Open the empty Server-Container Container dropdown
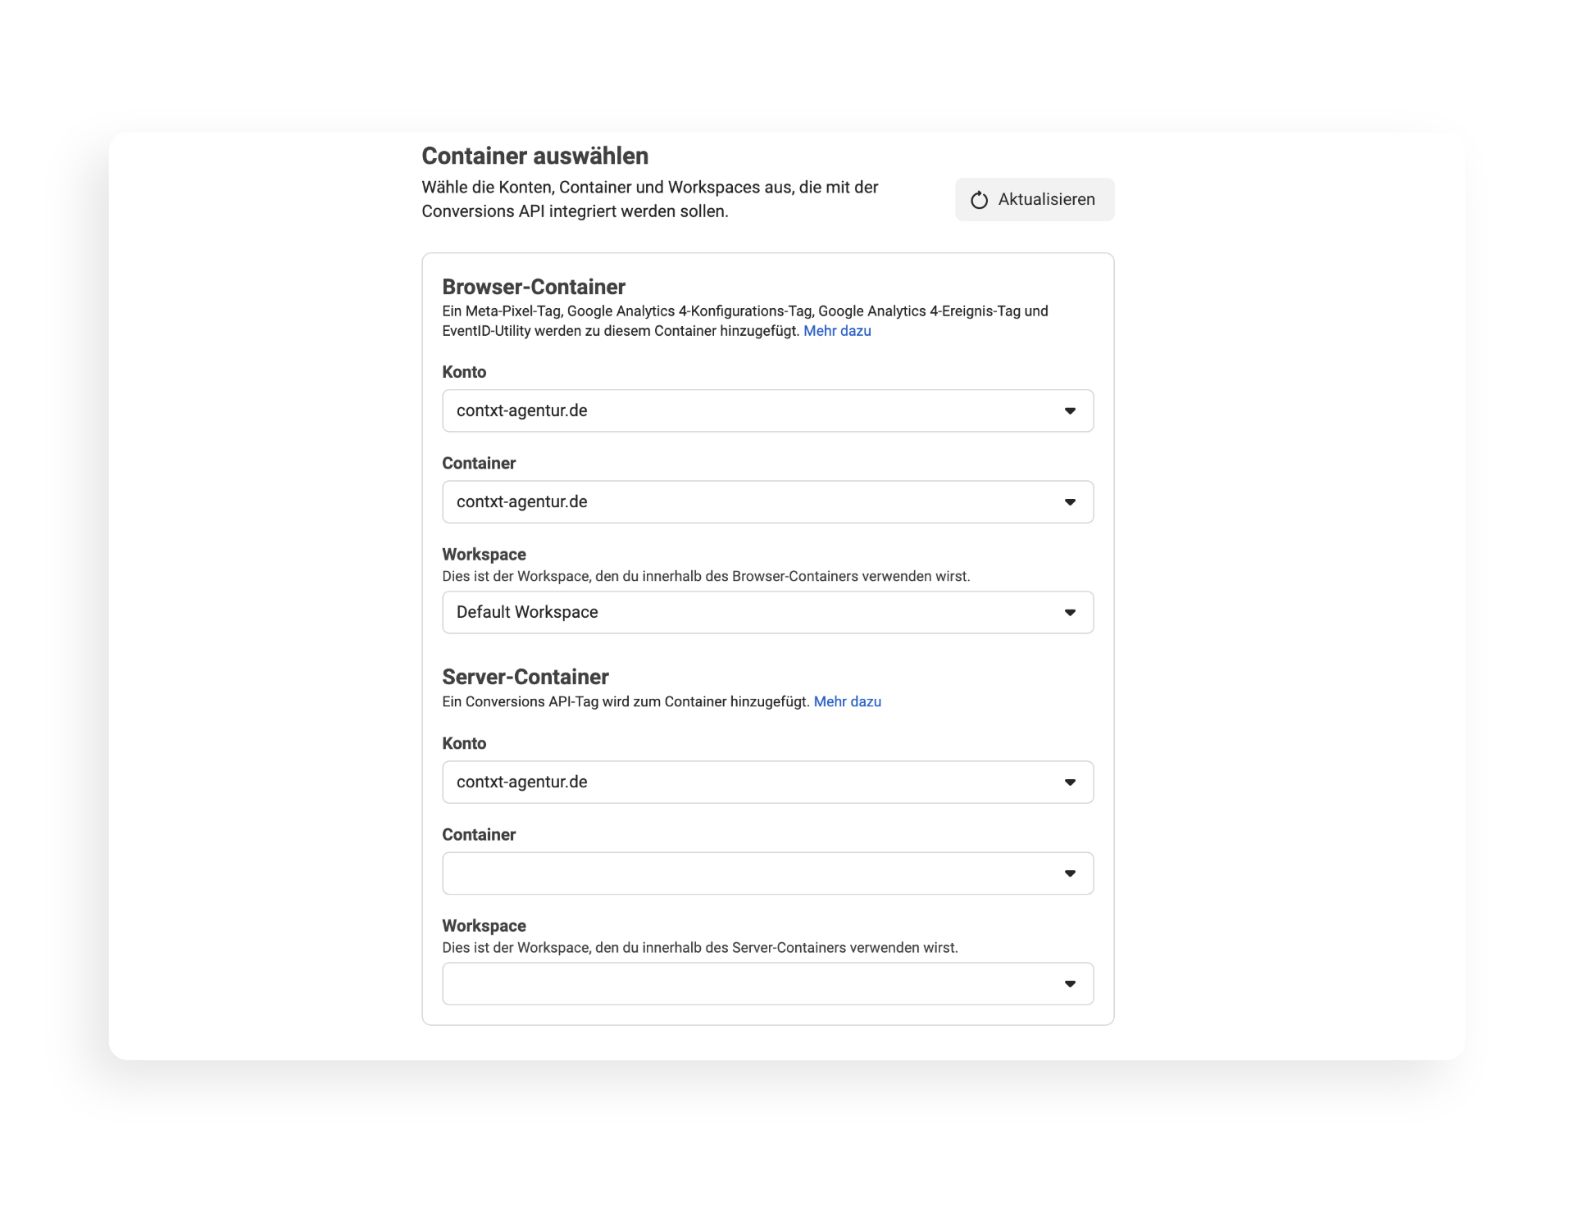 (767, 873)
